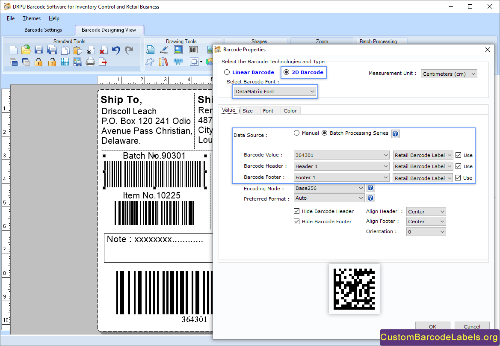Open the DataMatrix Font dropdown
This screenshot has height=346, width=500.
point(275,92)
